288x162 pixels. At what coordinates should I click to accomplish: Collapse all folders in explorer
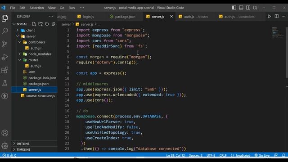pos(54,24)
